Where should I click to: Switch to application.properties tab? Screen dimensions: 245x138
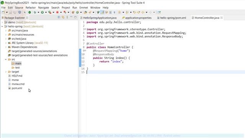pos(137,18)
